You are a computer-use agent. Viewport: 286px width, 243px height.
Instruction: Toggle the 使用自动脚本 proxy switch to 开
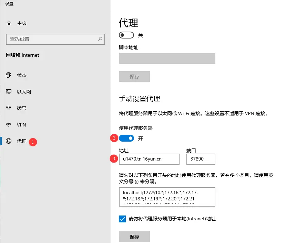coord(126,35)
